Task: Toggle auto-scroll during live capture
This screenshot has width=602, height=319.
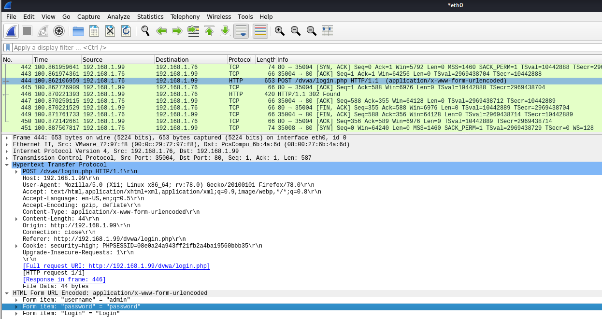Action: click(x=241, y=31)
